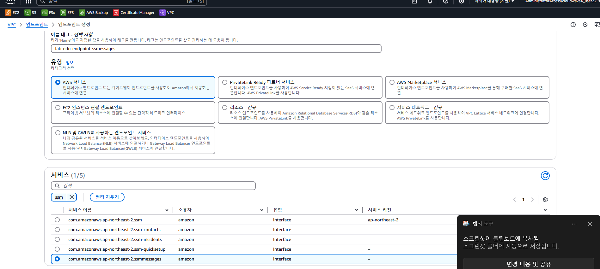Open the S3 service shortcut

pyautogui.click(x=31, y=13)
